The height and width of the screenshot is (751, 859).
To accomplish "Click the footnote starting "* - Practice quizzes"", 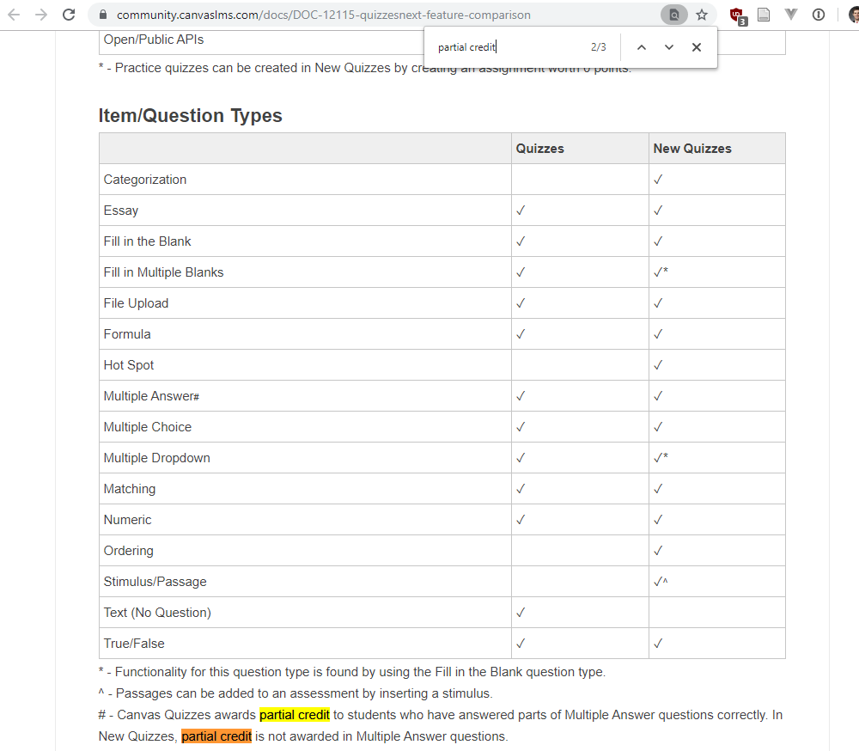I will 365,68.
